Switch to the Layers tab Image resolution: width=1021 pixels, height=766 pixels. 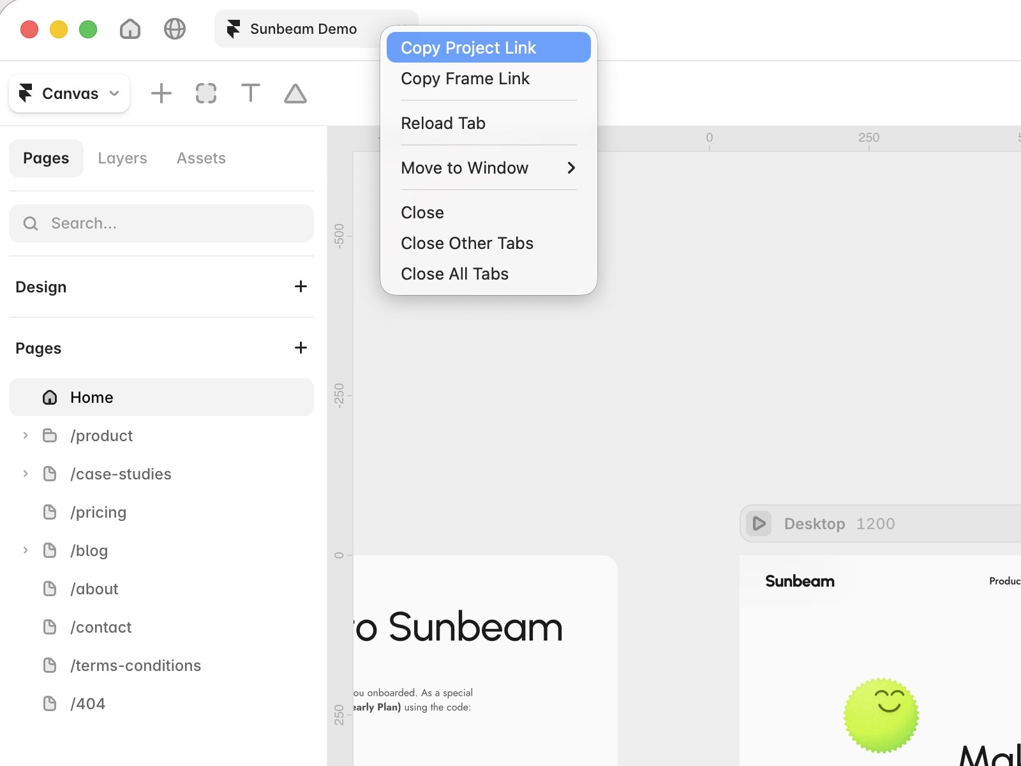point(123,158)
